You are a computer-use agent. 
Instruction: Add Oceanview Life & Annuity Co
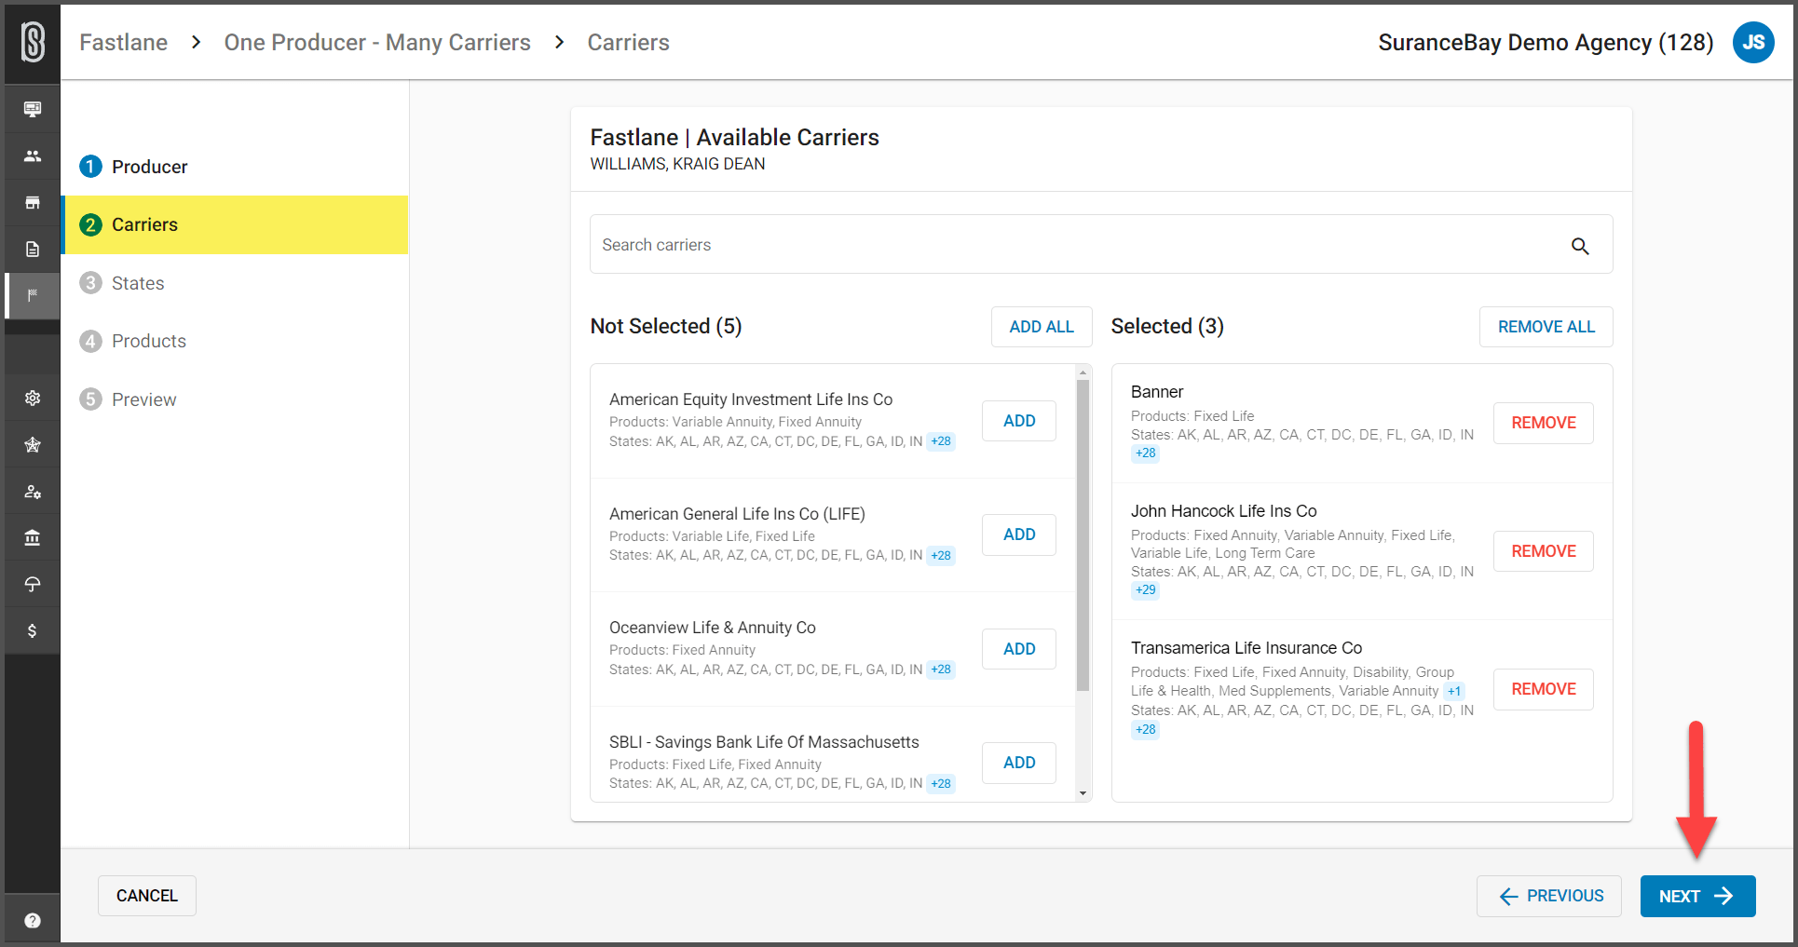click(x=1018, y=648)
